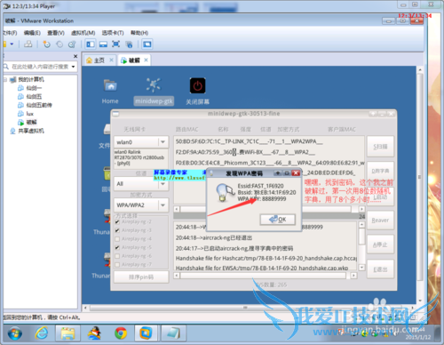Click the Reaver button
Image resolution: width=444 pixels, height=345 pixels.
click(380, 221)
